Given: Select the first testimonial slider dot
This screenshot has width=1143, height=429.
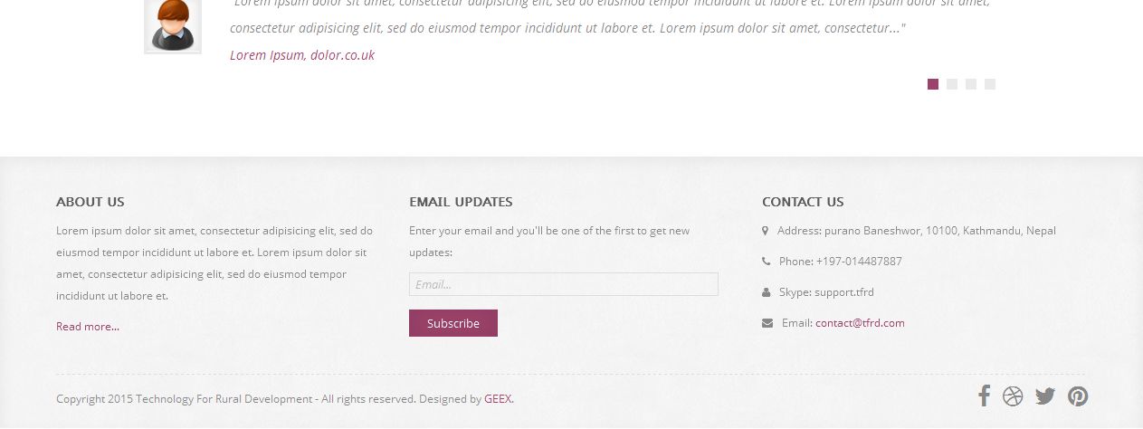Looking at the screenshot, I should [933, 84].
